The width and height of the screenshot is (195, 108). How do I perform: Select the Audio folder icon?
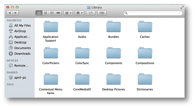coord(82,26)
